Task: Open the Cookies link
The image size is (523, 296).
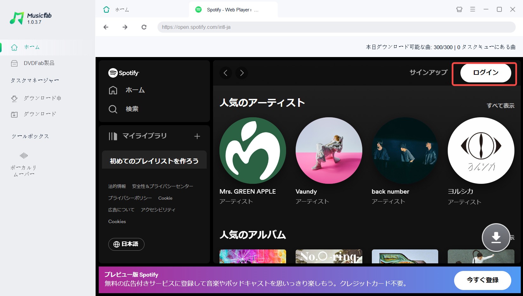Action: 117,222
